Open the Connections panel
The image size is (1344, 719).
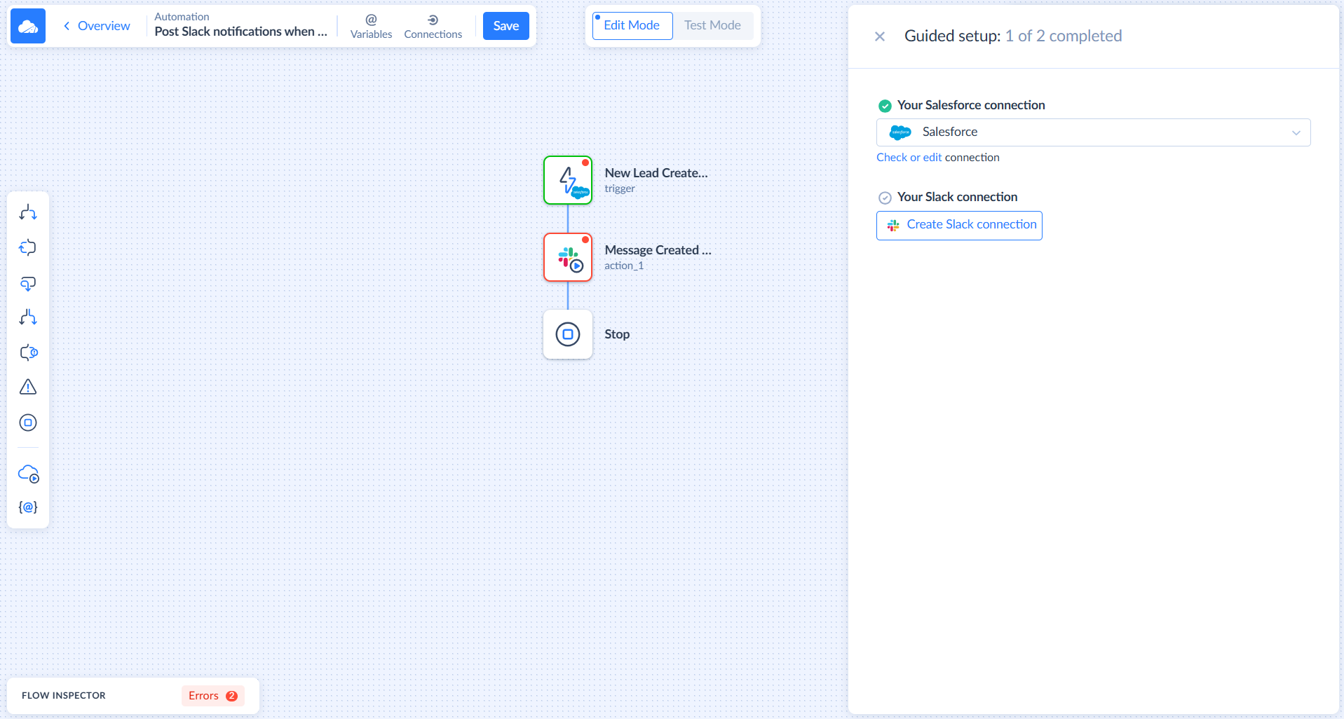point(433,27)
